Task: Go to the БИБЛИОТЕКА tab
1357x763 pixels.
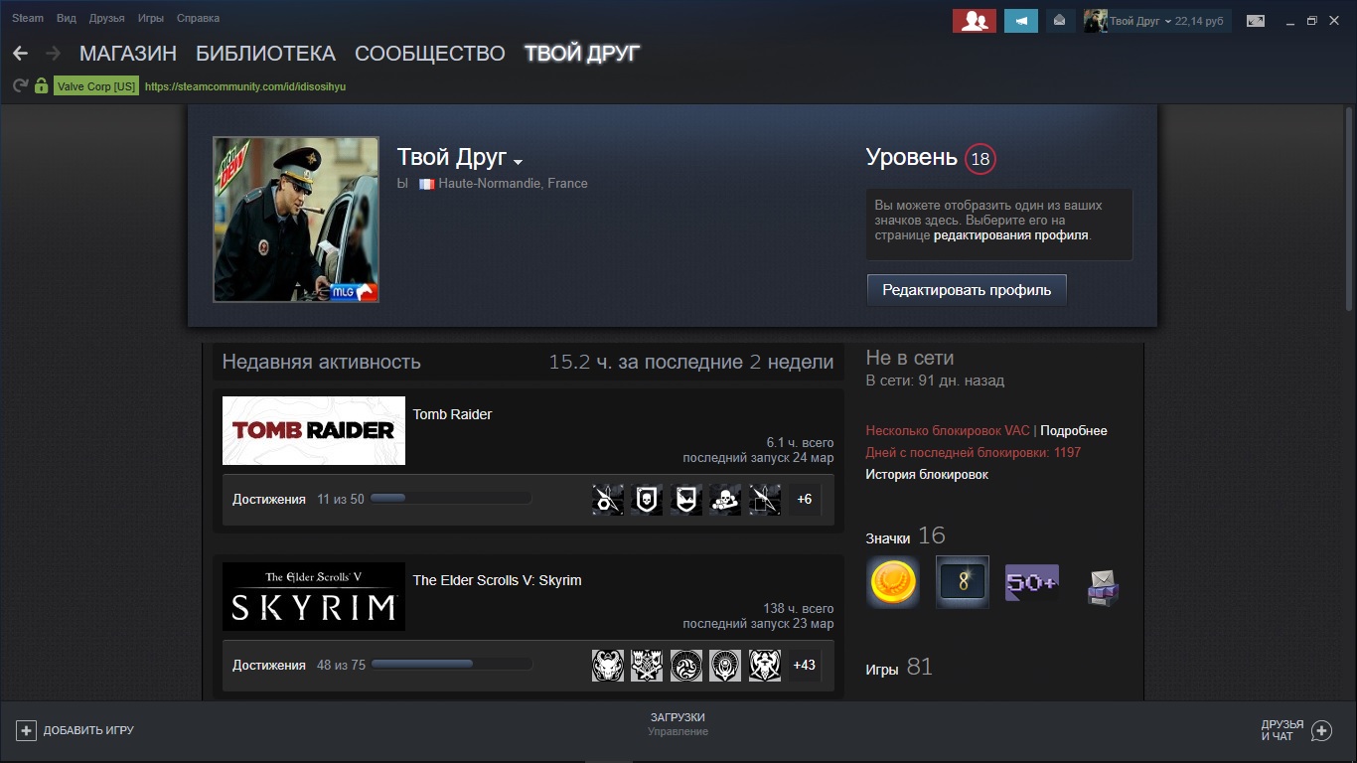Action: [x=265, y=54]
